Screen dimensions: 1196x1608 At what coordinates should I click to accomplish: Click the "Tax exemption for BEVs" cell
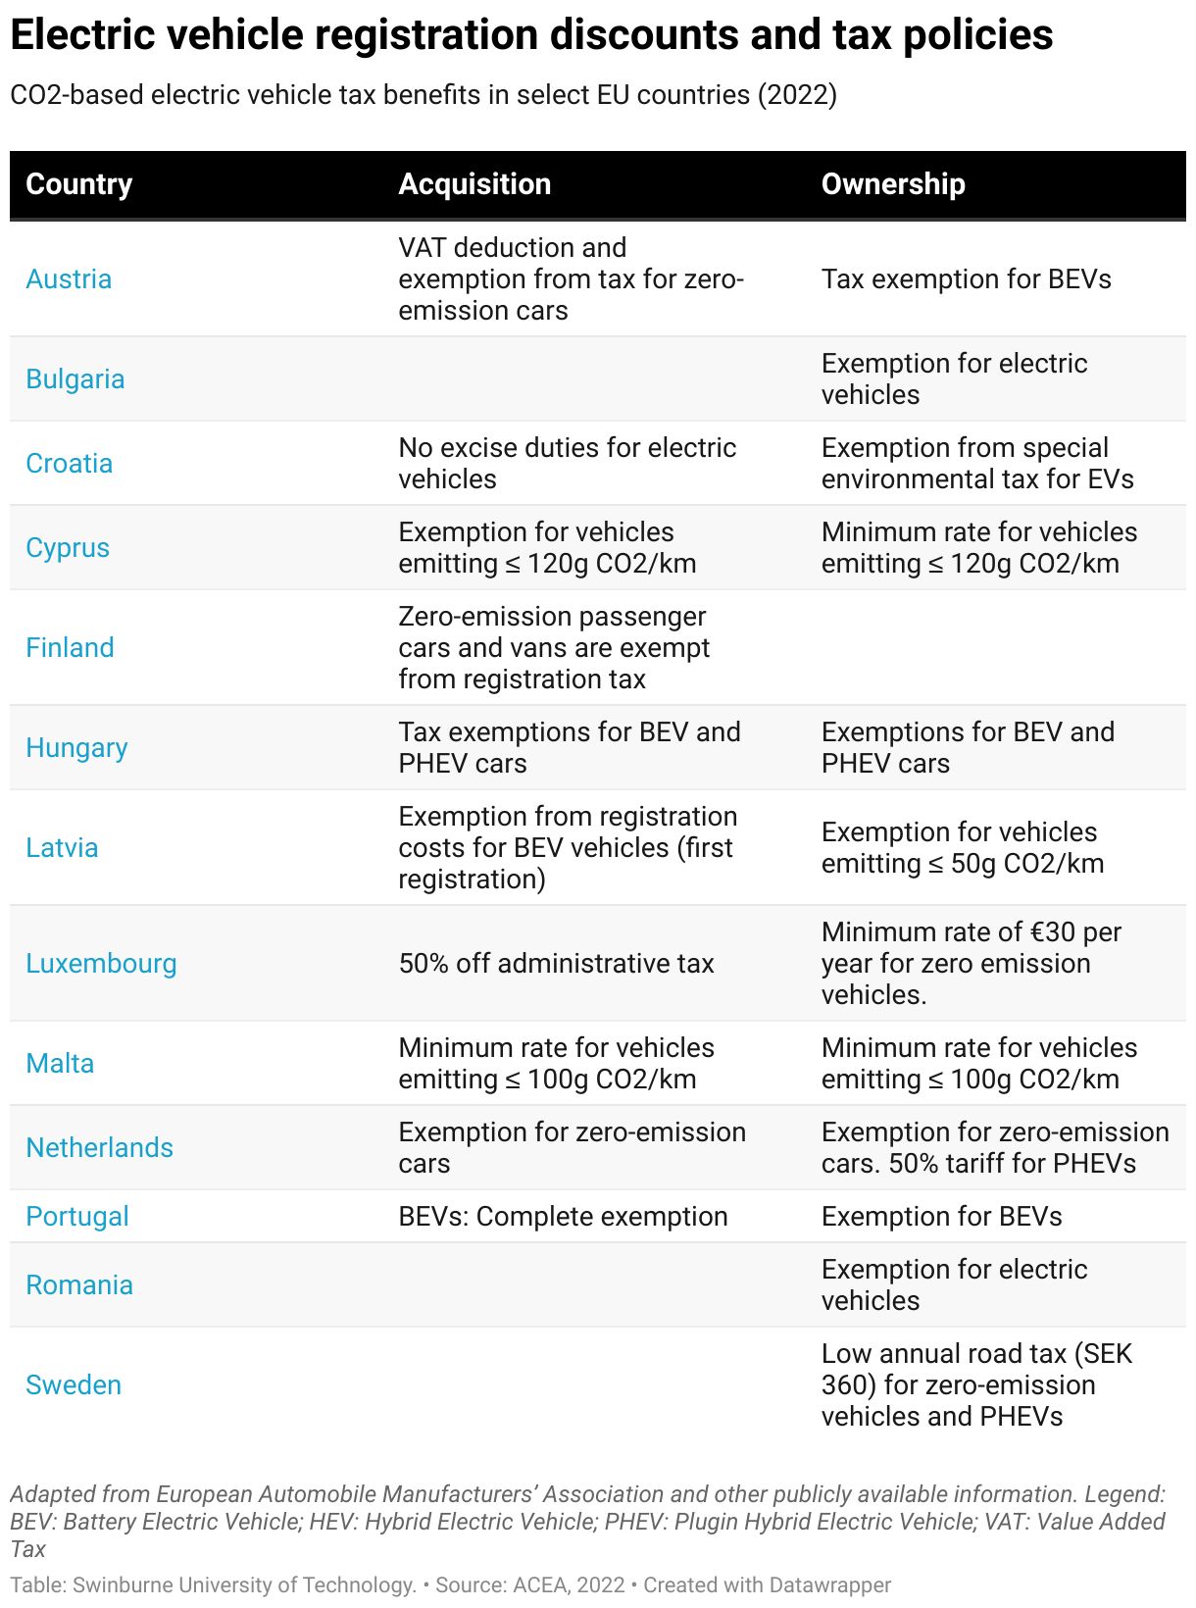pos(966,279)
